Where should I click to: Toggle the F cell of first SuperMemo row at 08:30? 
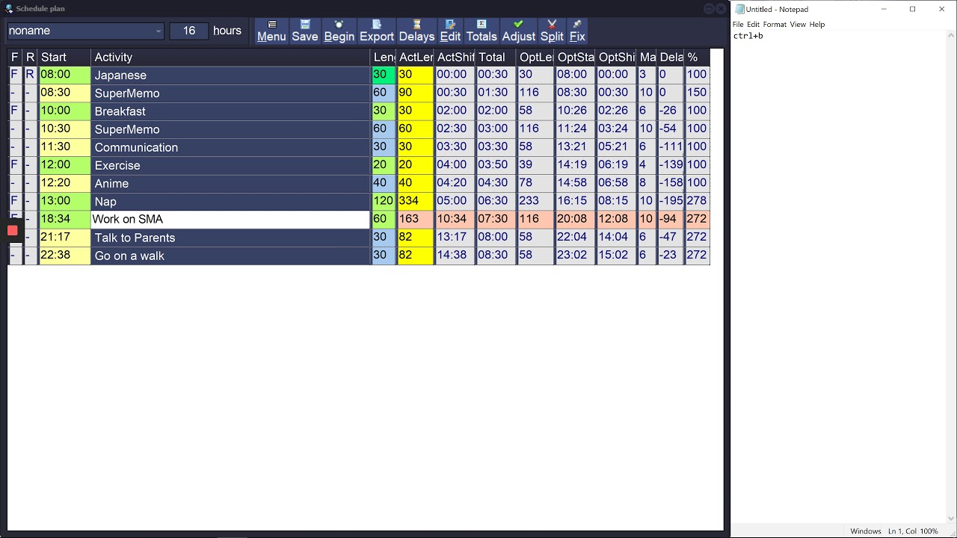point(14,93)
